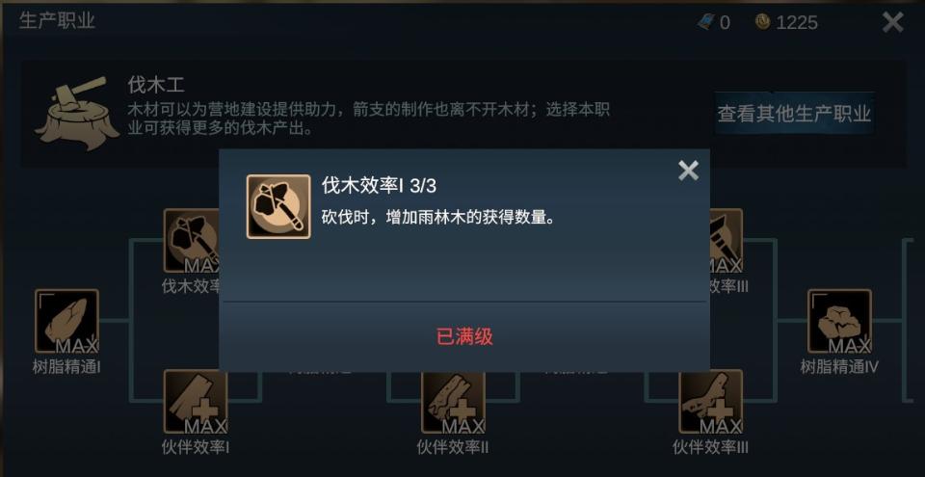925x477 pixels.
Task: Select the 树脂精通I skill icon
Action: 66,321
